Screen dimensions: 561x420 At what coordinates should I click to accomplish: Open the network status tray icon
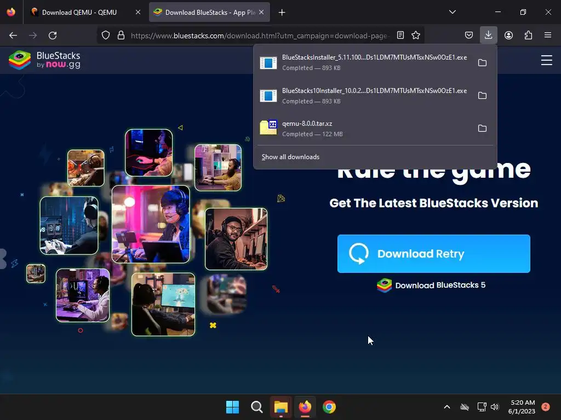coord(482,407)
